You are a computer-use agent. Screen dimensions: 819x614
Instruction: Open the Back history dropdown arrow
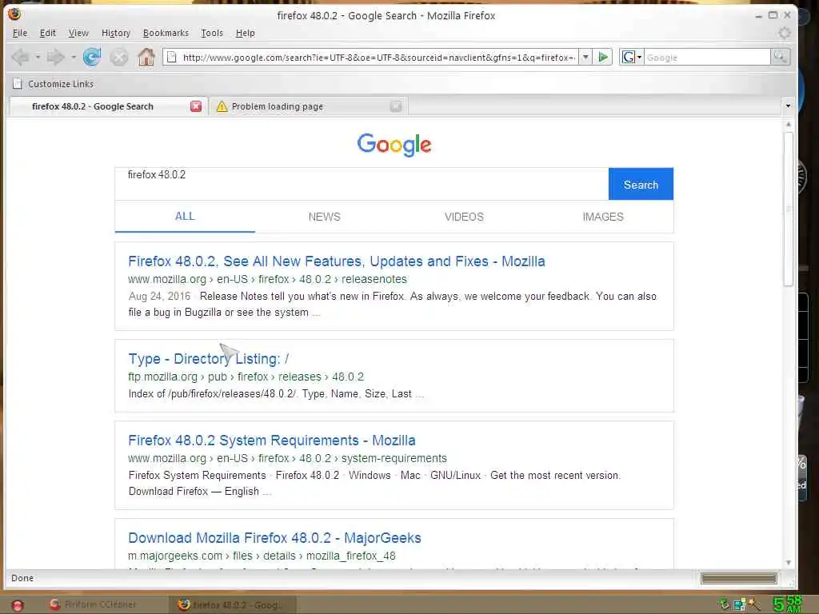tap(38, 57)
